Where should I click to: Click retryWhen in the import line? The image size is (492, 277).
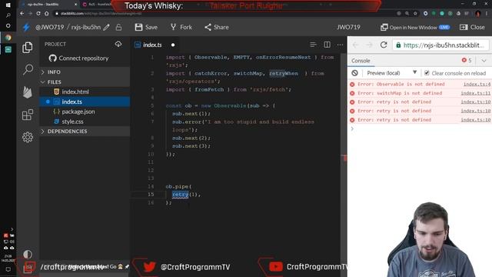pyautogui.click(x=284, y=74)
